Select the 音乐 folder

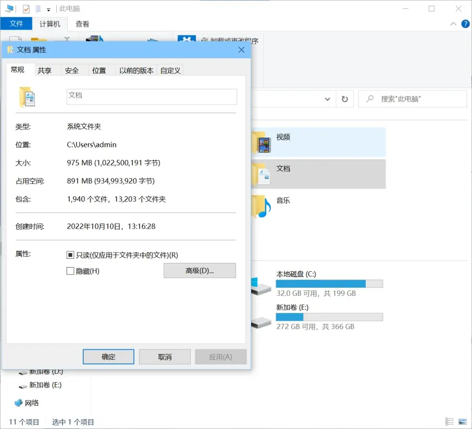[318, 206]
